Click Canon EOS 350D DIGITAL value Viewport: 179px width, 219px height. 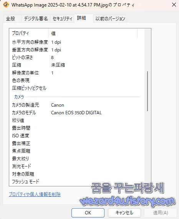click(x=76, y=113)
